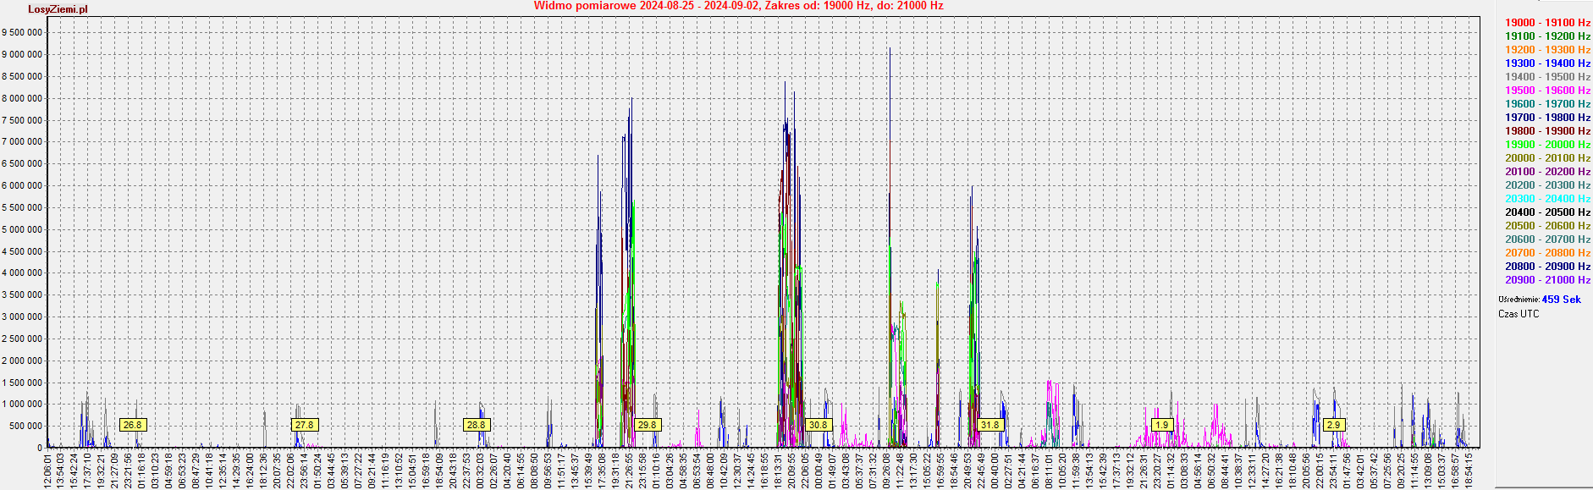Click the 20900 - 21000 Hz legend entry
The width and height of the screenshot is (1593, 490).
click(x=1547, y=280)
